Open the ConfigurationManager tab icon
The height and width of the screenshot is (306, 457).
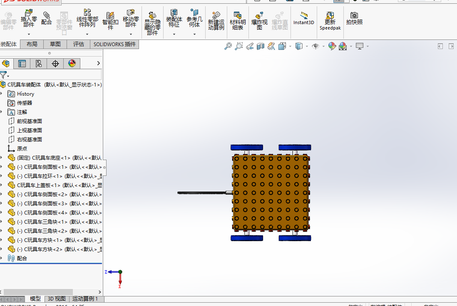click(38, 64)
